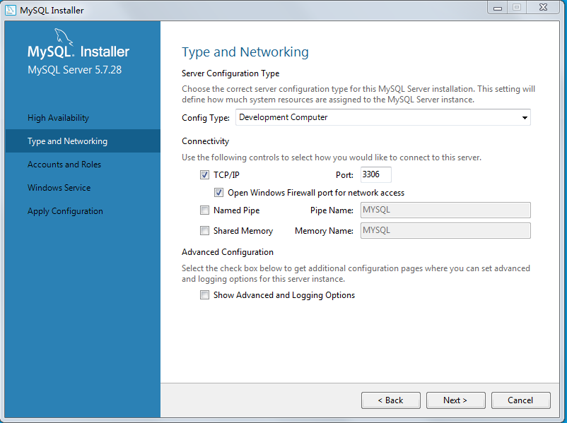The height and width of the screenshot is (423, 567).
Task: Click the MySQL dolphin logo
Action: (64, 37)
